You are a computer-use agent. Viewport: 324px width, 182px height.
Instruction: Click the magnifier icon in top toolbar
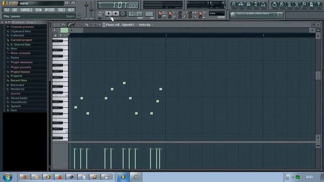[304, 5]
